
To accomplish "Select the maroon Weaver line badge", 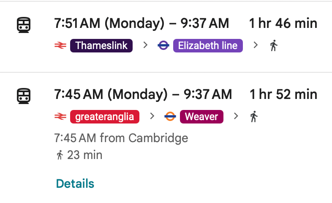I will 201,116.
